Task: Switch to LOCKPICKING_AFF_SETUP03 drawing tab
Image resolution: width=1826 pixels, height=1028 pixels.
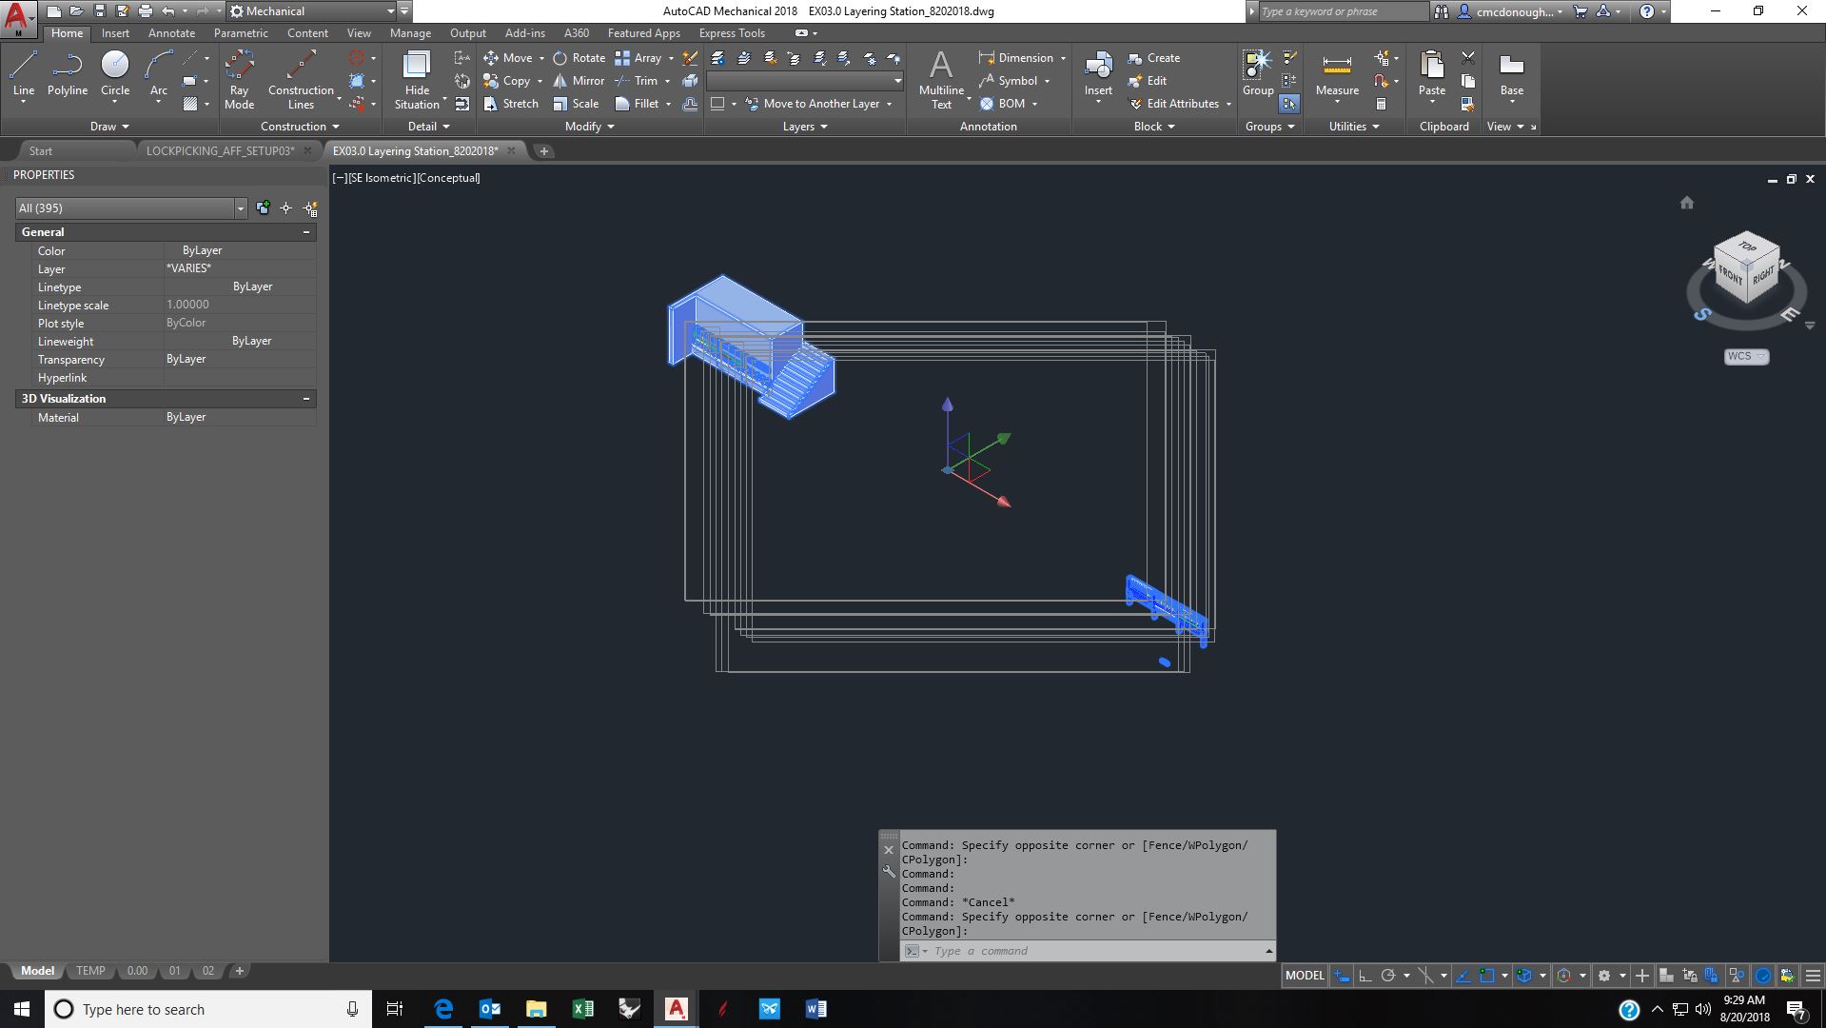Action: (221, 151)
